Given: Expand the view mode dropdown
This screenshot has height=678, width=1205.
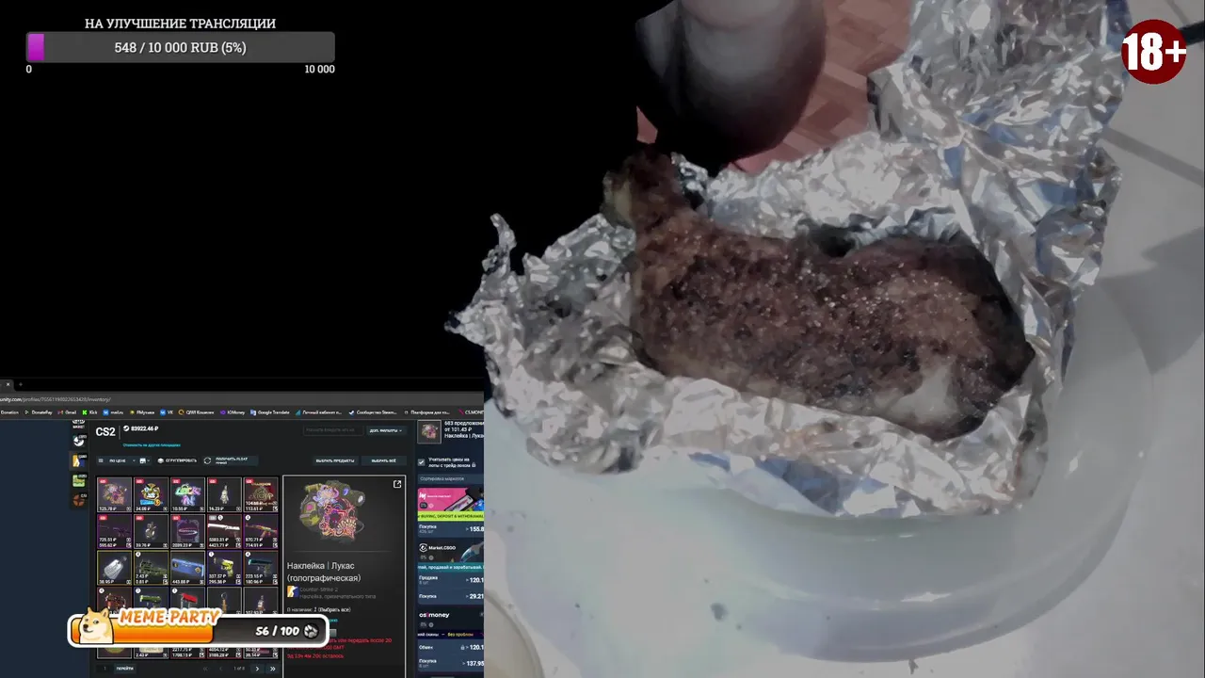Looking at the screenshot, I should click(144, 460).
